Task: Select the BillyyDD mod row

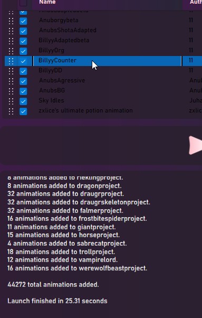Action: tap(103, 70)
